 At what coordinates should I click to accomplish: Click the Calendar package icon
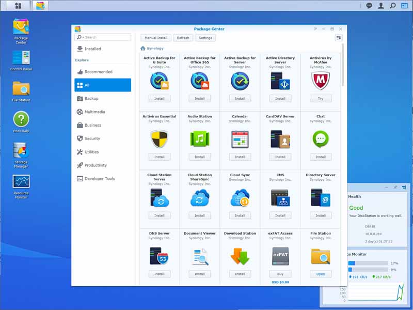(240, 139)
